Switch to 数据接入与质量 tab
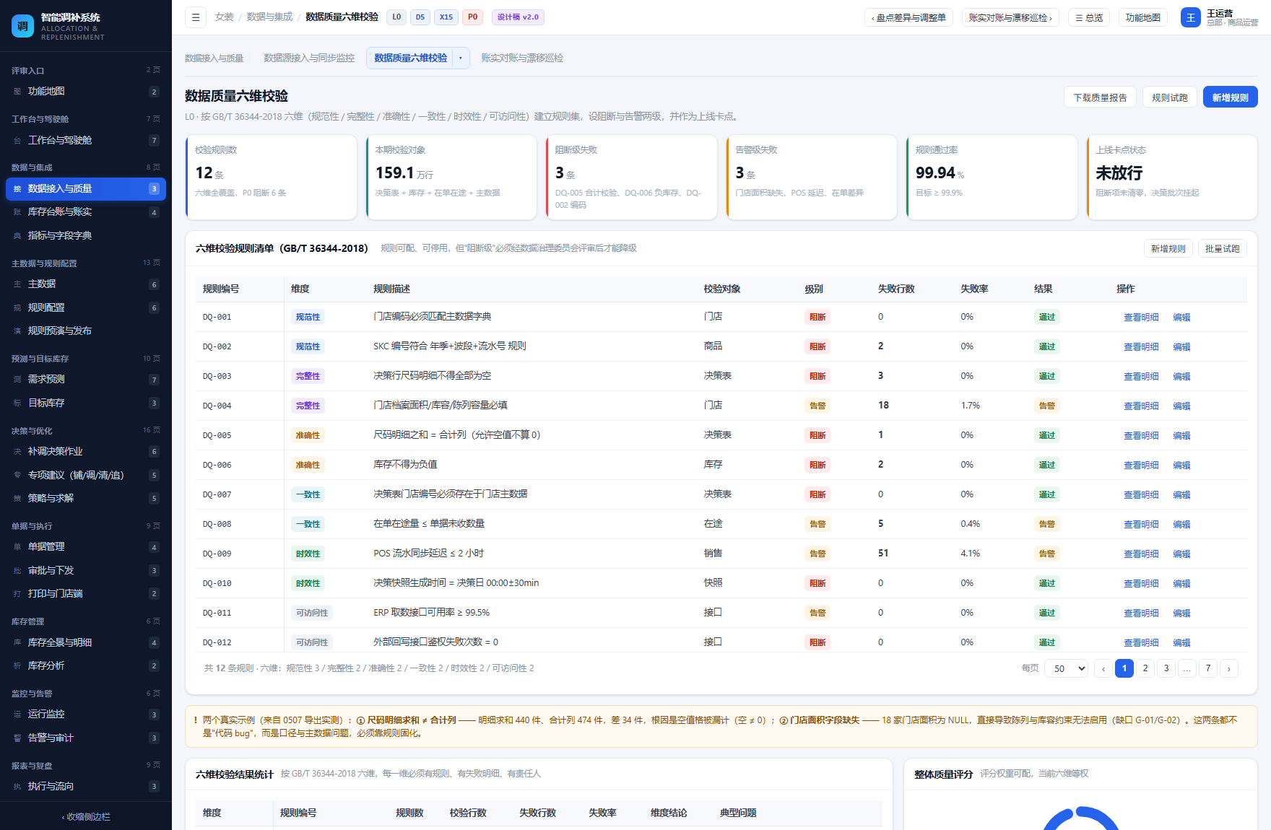Viewport: 1271px width, 830px height. coord(214,58)
